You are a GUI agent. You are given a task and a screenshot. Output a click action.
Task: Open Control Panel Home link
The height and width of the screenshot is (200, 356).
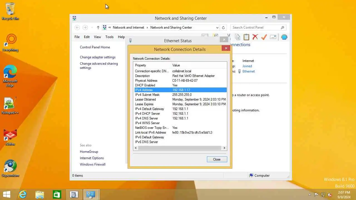coord(95,47)
